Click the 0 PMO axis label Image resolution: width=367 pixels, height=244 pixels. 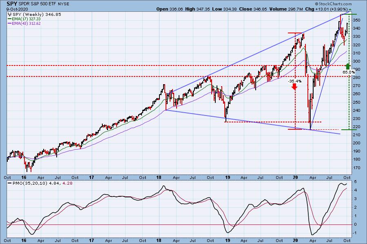point(355,224)
